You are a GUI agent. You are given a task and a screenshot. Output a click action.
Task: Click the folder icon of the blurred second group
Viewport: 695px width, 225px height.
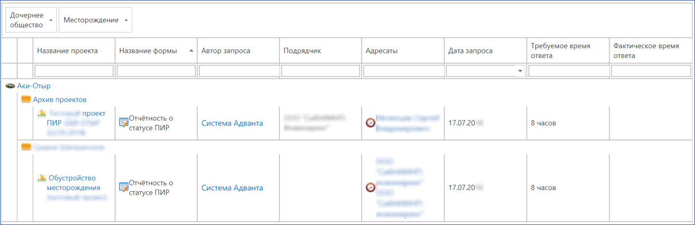point(26,147)
